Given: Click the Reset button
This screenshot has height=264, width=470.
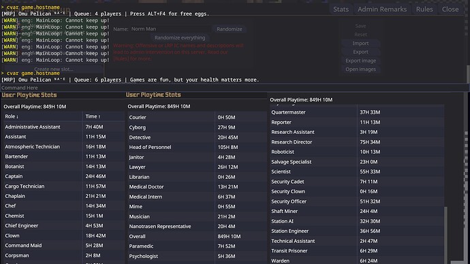Looking at the screenshot, I should [x=360, y=35].
